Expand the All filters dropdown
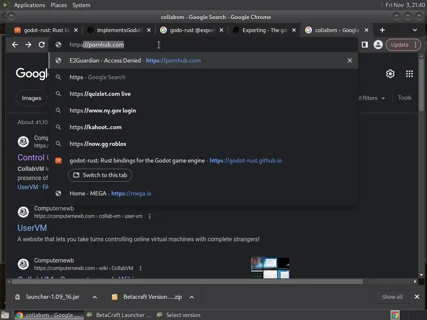This screenshot has width=427, height=320. [372, 98]
